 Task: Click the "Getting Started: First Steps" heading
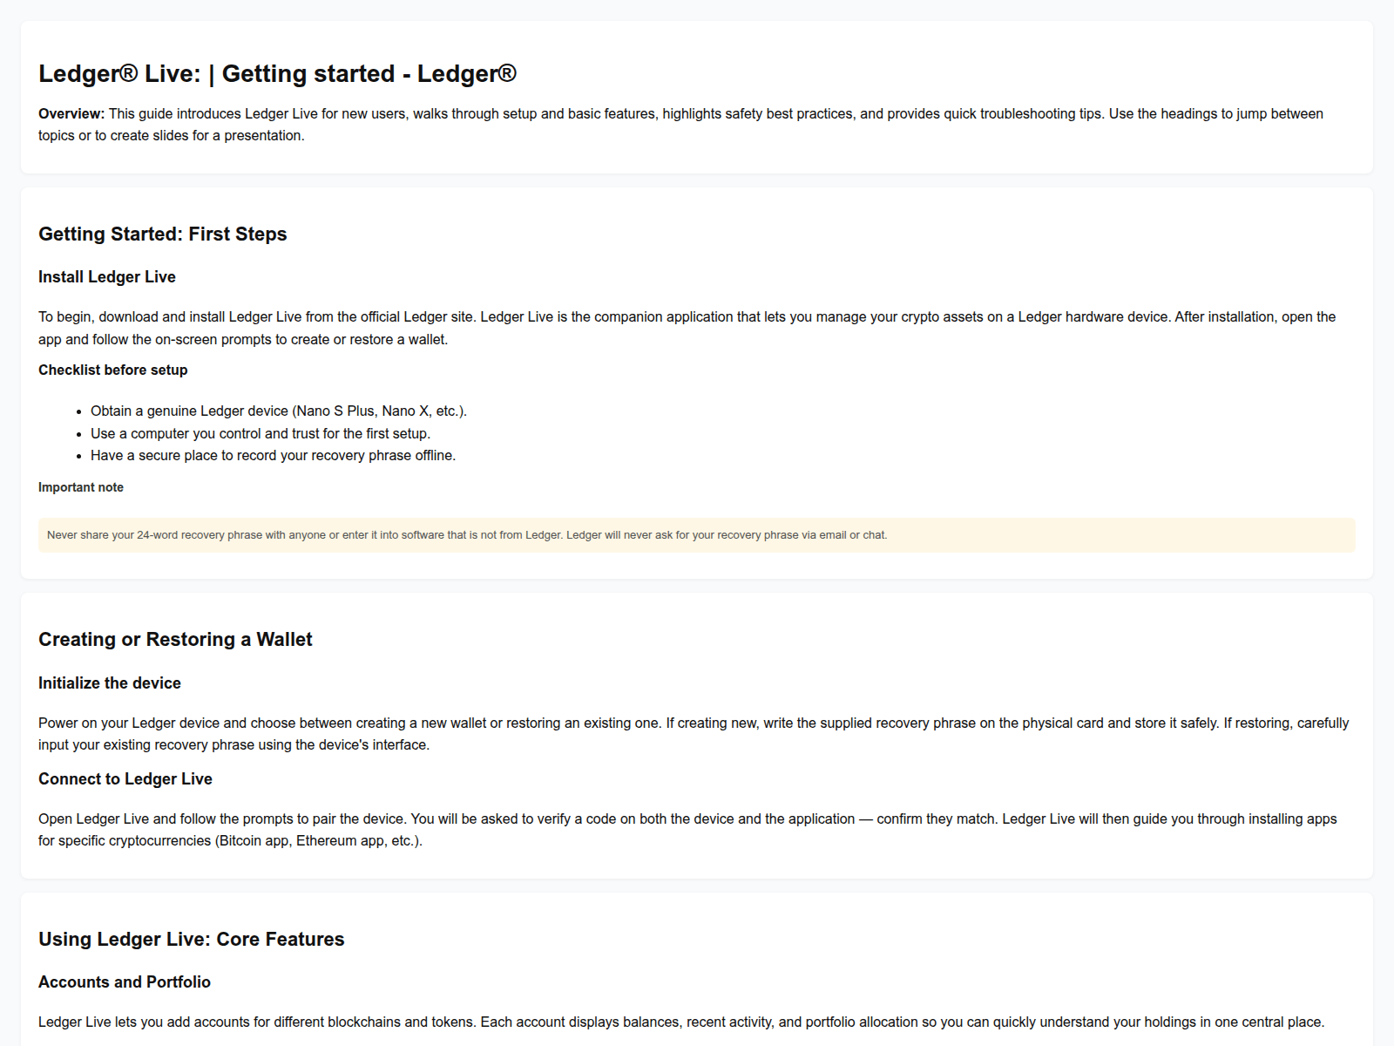tap(163, 234)
